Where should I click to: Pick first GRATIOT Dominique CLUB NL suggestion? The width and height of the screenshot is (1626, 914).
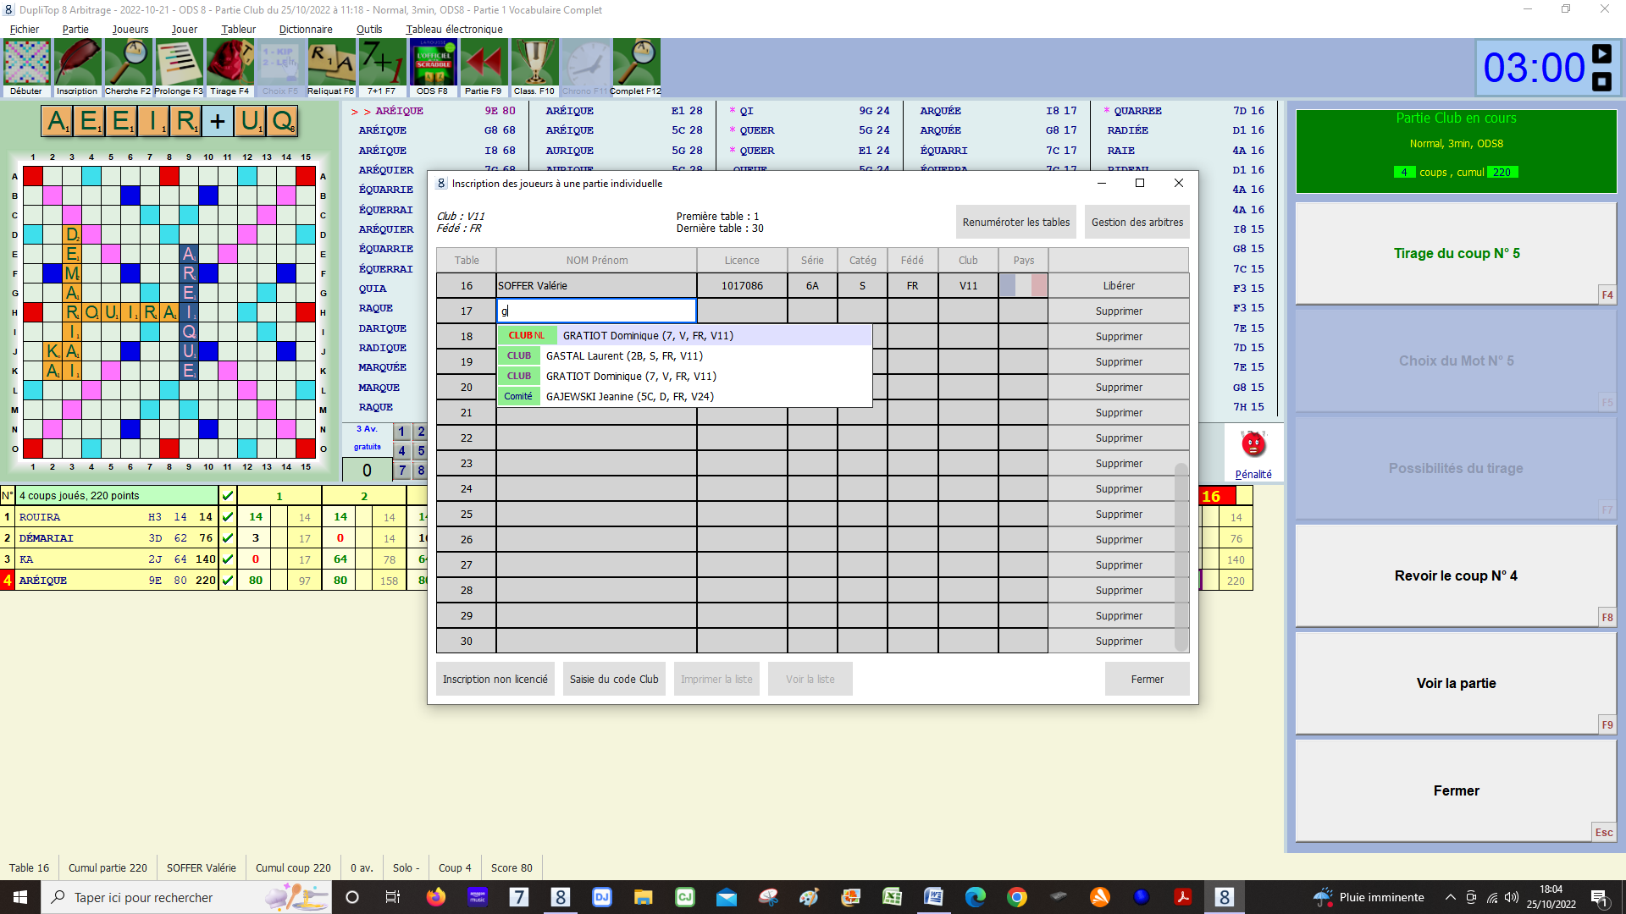pyautogui.click(x=648, y=336)
